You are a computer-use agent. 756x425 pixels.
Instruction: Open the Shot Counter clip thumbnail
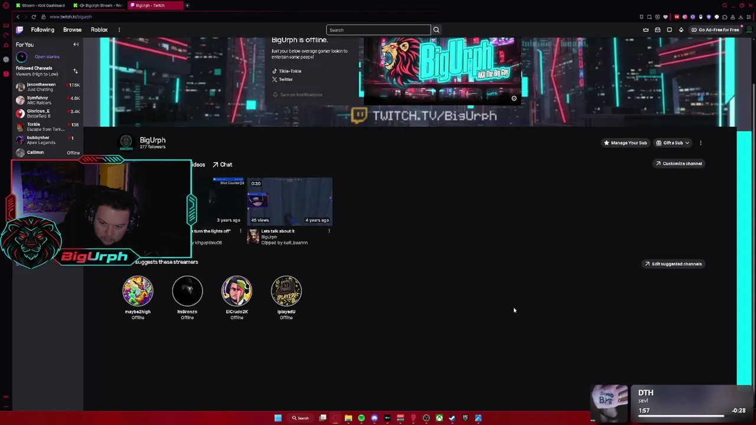218,201
